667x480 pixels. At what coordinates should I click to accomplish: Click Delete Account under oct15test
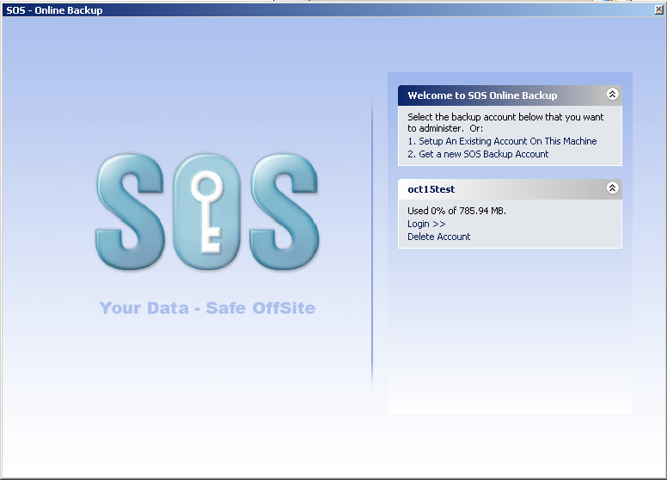(x=438, y=237)
